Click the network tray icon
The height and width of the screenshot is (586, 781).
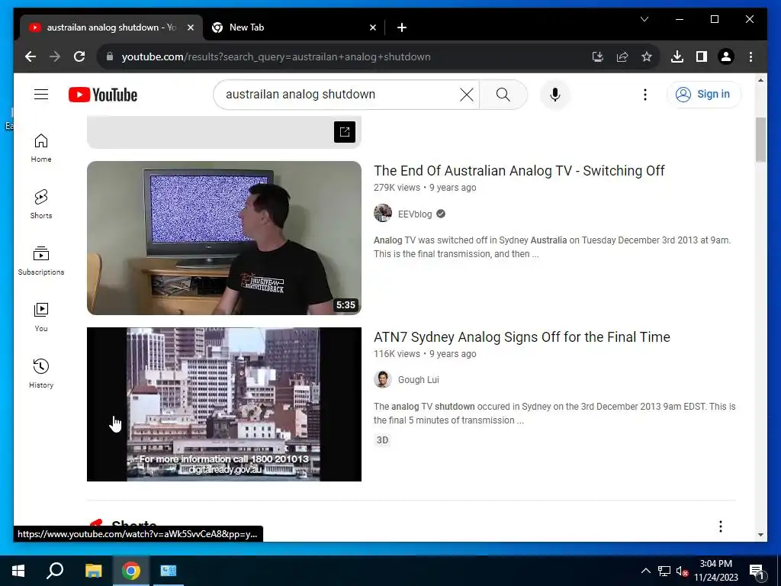(x=664, y=571)
